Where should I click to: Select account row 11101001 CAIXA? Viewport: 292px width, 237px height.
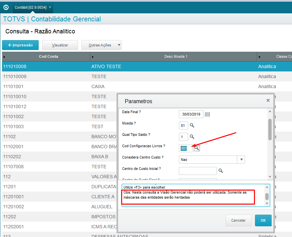(147, 86)
